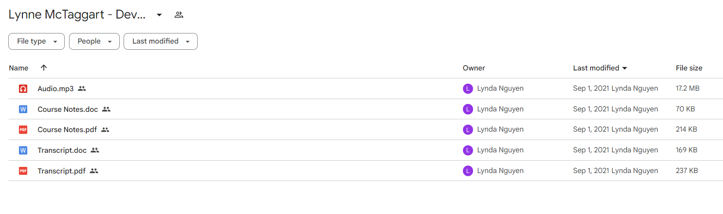Click the PDF icon beside Course Notes.pdf
723x214 pixels.
click(x=23, y=129)
